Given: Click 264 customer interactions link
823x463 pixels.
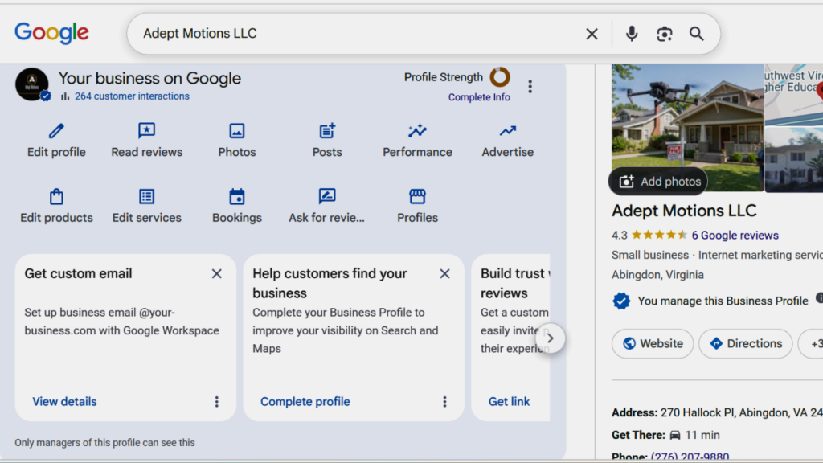Looking at the screenshot, I should pyautogui.click(x=132, y=96).
